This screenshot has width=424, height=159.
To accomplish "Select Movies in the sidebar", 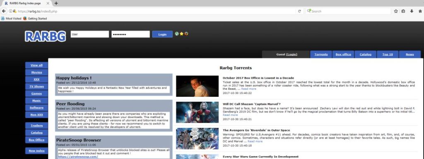I will point(36,72).
